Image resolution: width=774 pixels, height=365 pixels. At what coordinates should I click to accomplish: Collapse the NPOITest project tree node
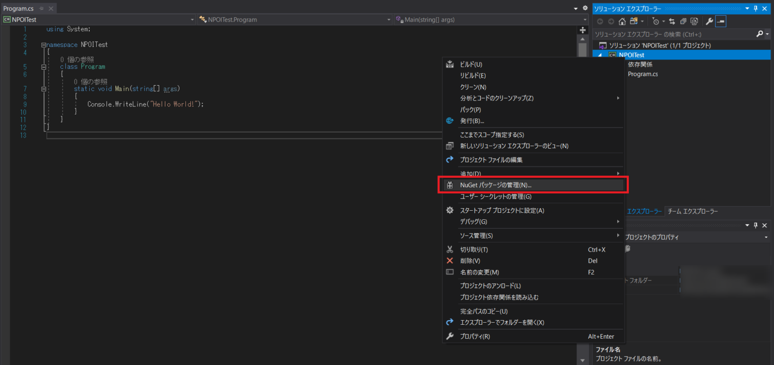tap(600, 55)
